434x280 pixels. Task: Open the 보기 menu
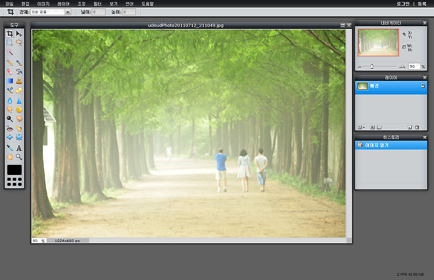pyautogui.click(x=113, y=4)
